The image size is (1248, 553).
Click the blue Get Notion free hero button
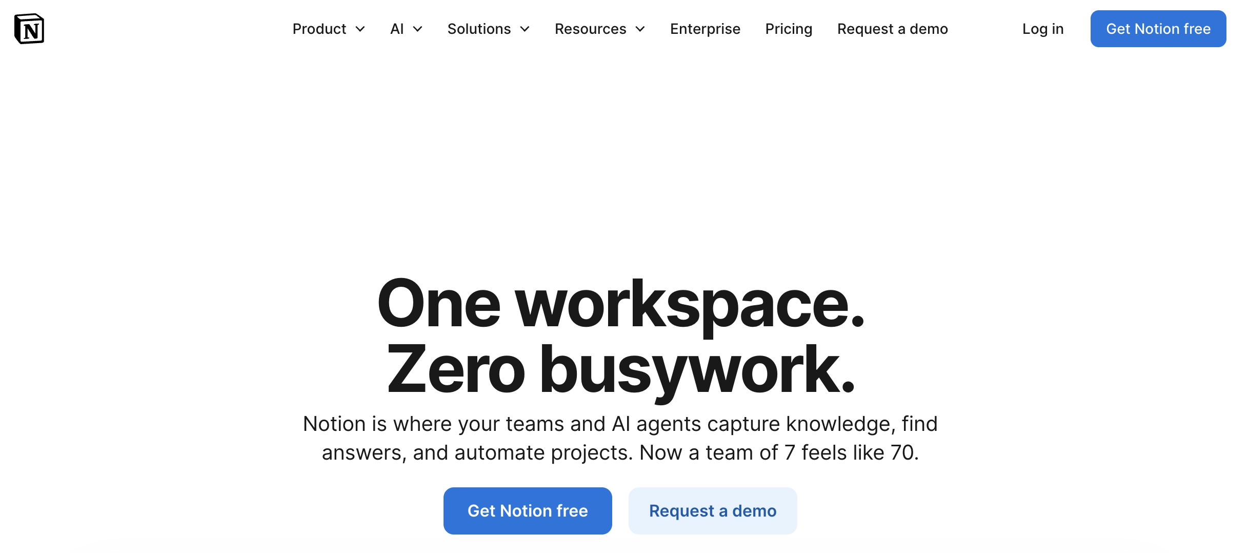pos(527,510)
